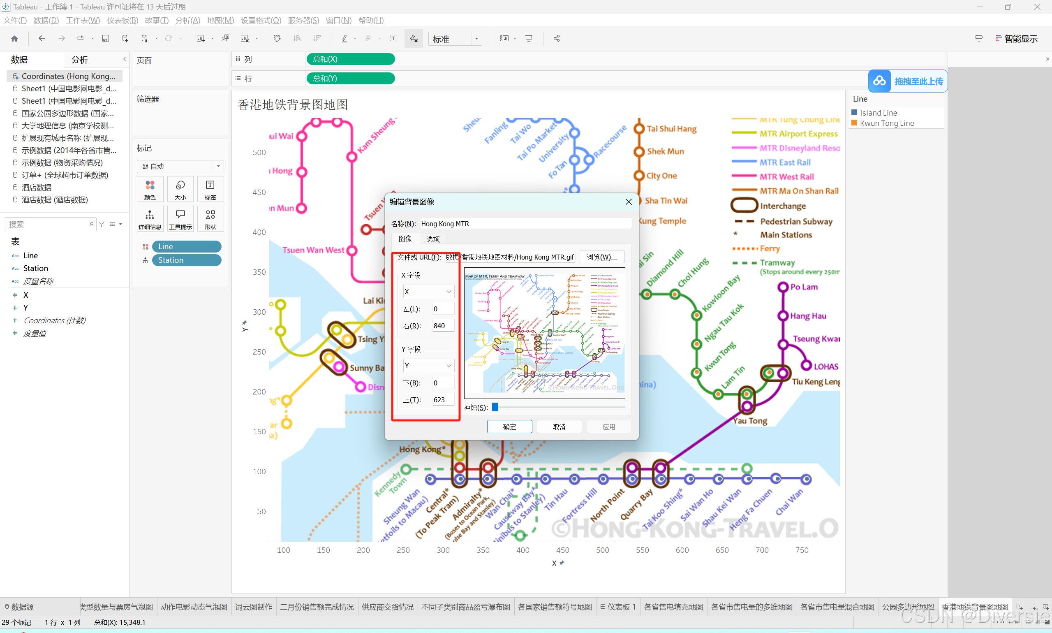The image size is (1052, 633).
Task: Switch to the 选项 tab in dialog
Action: 433,239
